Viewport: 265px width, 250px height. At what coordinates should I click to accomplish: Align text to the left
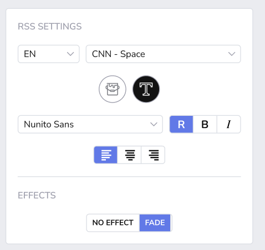106,155
